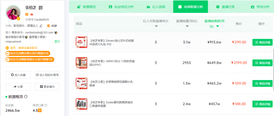Click crown icon on 总榜分类月榜第92名 badge

point(8,53)
